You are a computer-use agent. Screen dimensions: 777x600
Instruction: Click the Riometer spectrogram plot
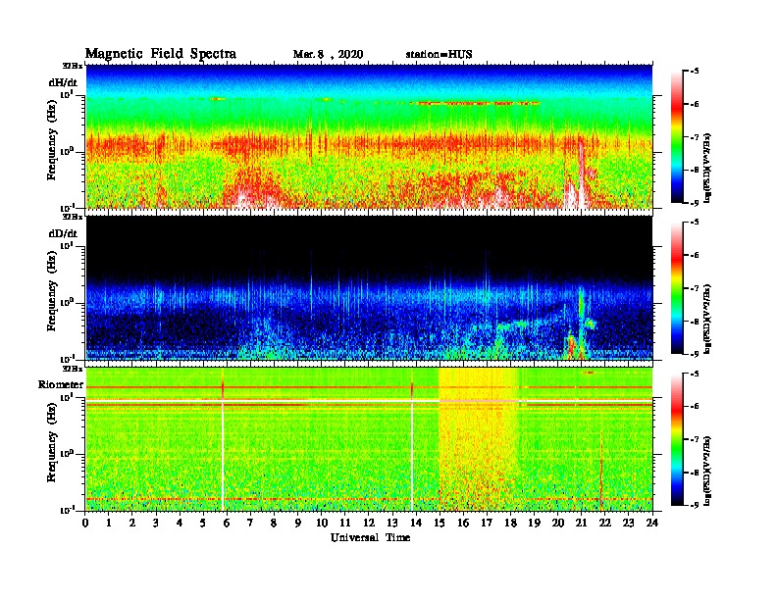pos(369,439)
